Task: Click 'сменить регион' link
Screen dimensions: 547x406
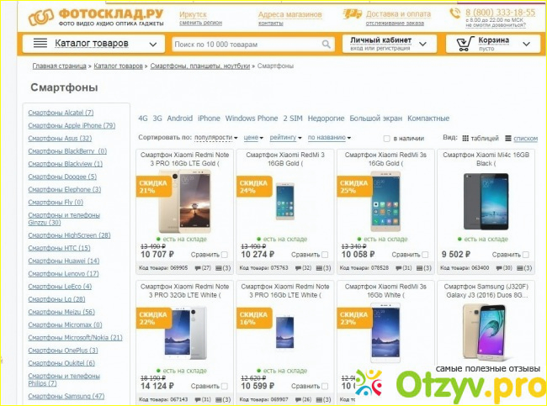Action: [x=200, y=23]
